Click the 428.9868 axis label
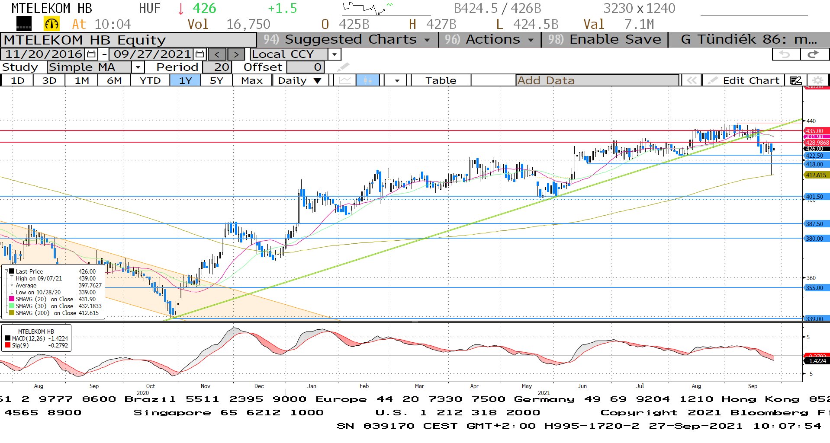 [x=817, y=143]
